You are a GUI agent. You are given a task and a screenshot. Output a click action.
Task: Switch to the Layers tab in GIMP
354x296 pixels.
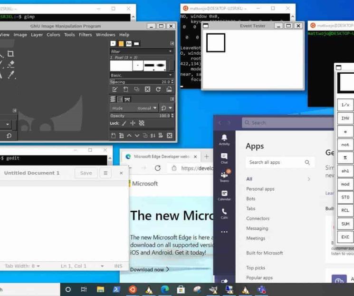(x=113, y=99)
